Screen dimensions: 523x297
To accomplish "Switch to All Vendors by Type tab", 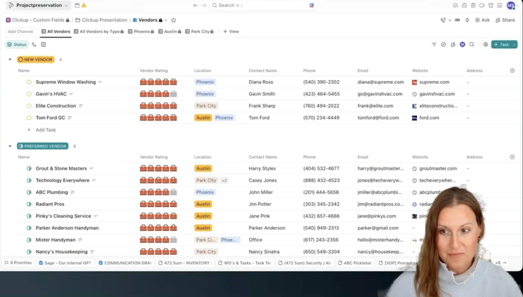I will point(100,32).
